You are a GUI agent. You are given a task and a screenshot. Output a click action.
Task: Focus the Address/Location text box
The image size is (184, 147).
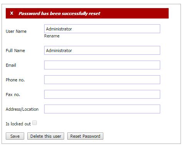point(102,109)
